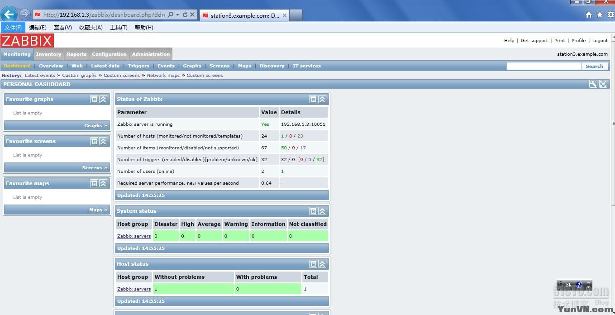Click the browser back arrow button
Image resolution: width=615 pixels, height=315 pixels.
(9, 14)
